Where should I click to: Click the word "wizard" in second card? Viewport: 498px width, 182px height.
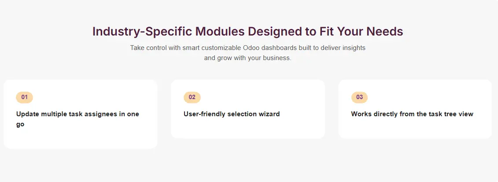268,114
